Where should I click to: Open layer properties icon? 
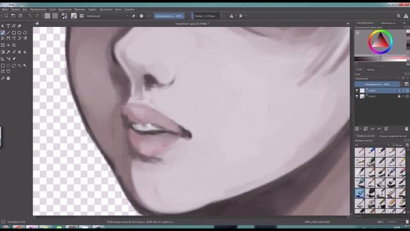pos(386,129)
